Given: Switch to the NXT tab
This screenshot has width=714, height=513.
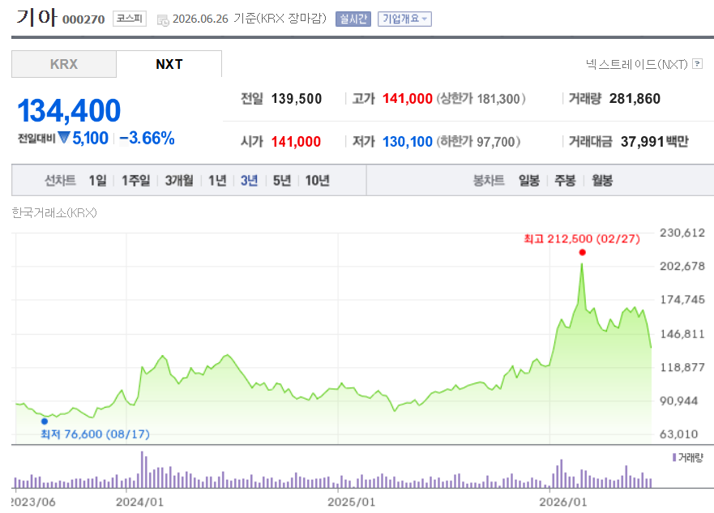Looking at the screenshot, I should click(169, 64).
